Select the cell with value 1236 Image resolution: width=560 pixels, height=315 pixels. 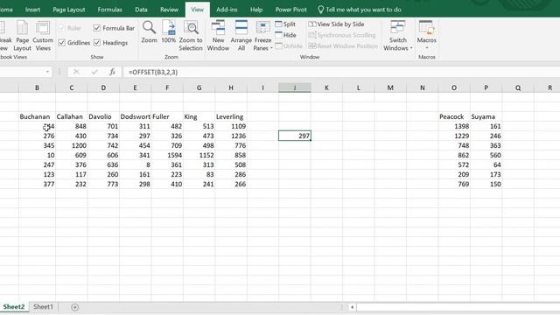click(231, 136)
